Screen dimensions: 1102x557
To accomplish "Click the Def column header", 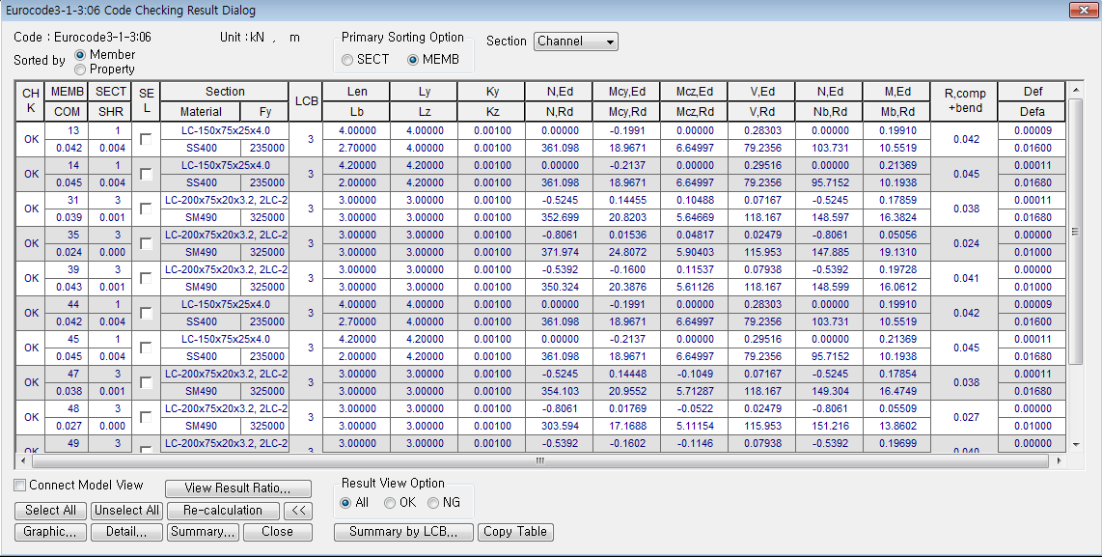I will click(1033, 92).
